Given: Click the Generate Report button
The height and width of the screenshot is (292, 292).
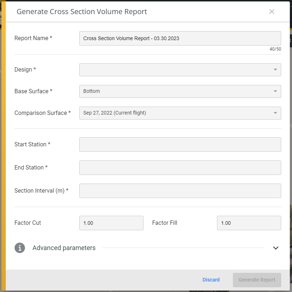Looking at the screenshot, I should pyautogui.click(x=257, y=280).
